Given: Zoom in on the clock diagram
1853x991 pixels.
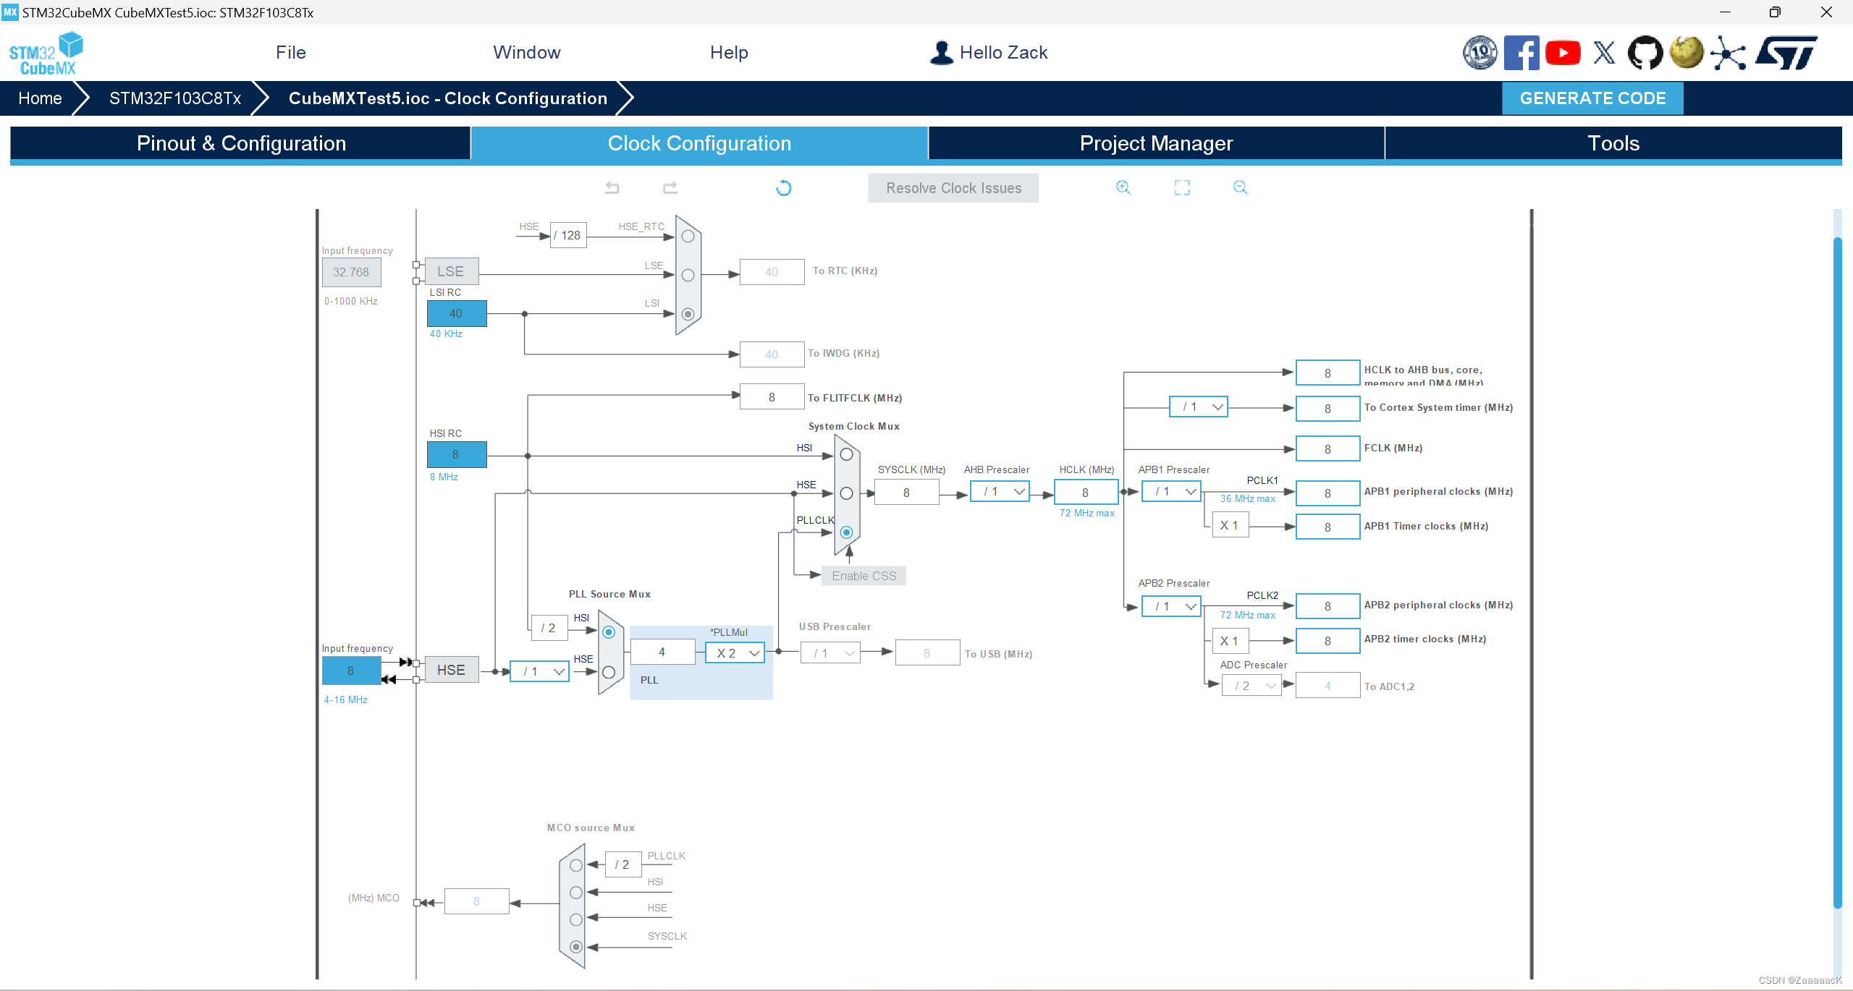Looking at the screenshot, I should coord(1123,187).
